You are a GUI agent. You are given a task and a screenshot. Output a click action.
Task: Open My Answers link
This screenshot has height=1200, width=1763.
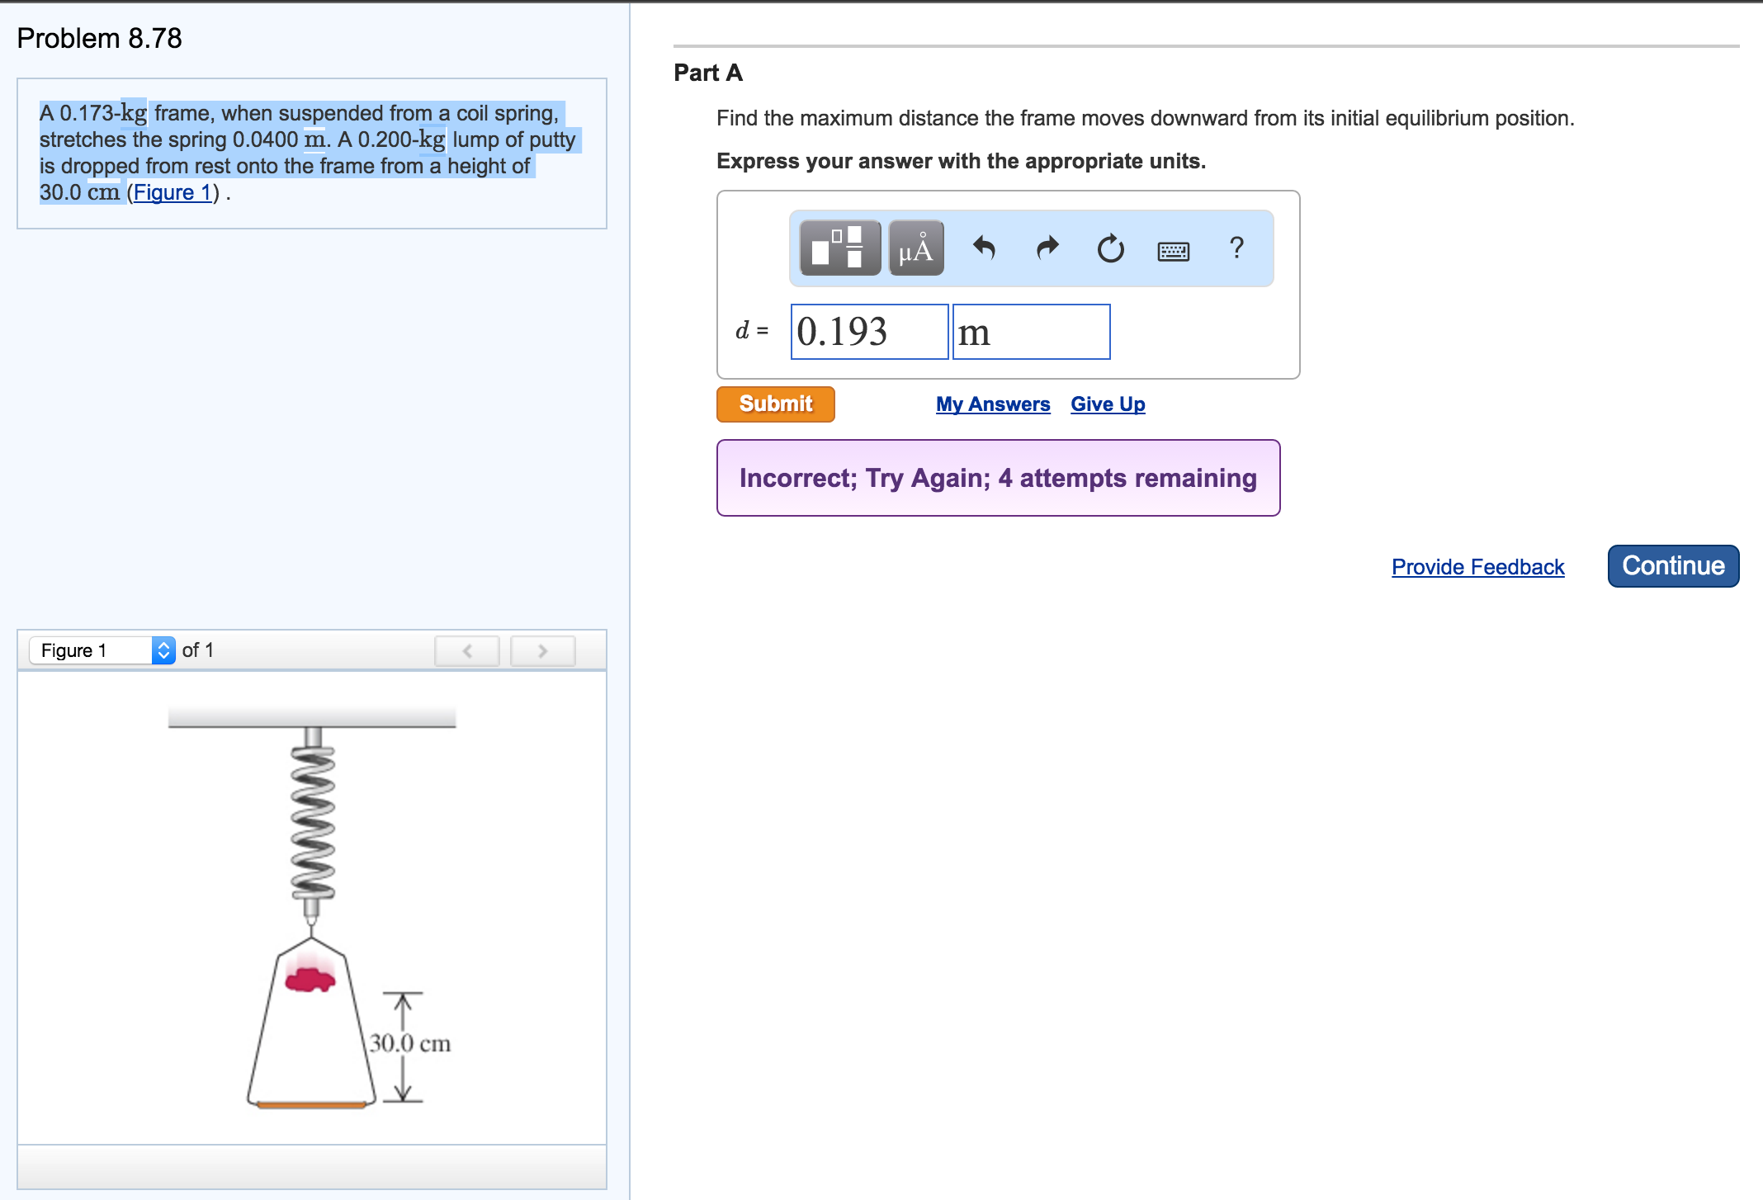click(x=992, y=404)
